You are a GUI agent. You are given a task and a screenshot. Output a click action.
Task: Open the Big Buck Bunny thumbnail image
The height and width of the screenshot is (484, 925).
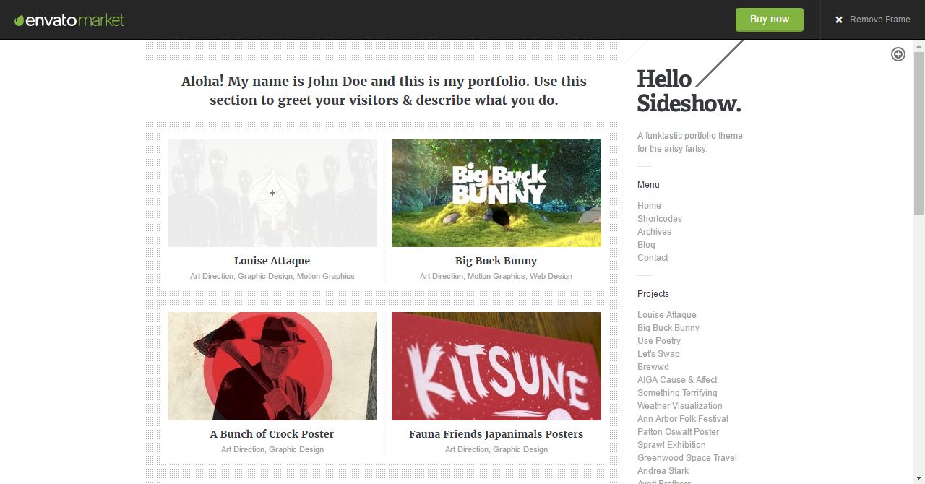pos(496,193)
